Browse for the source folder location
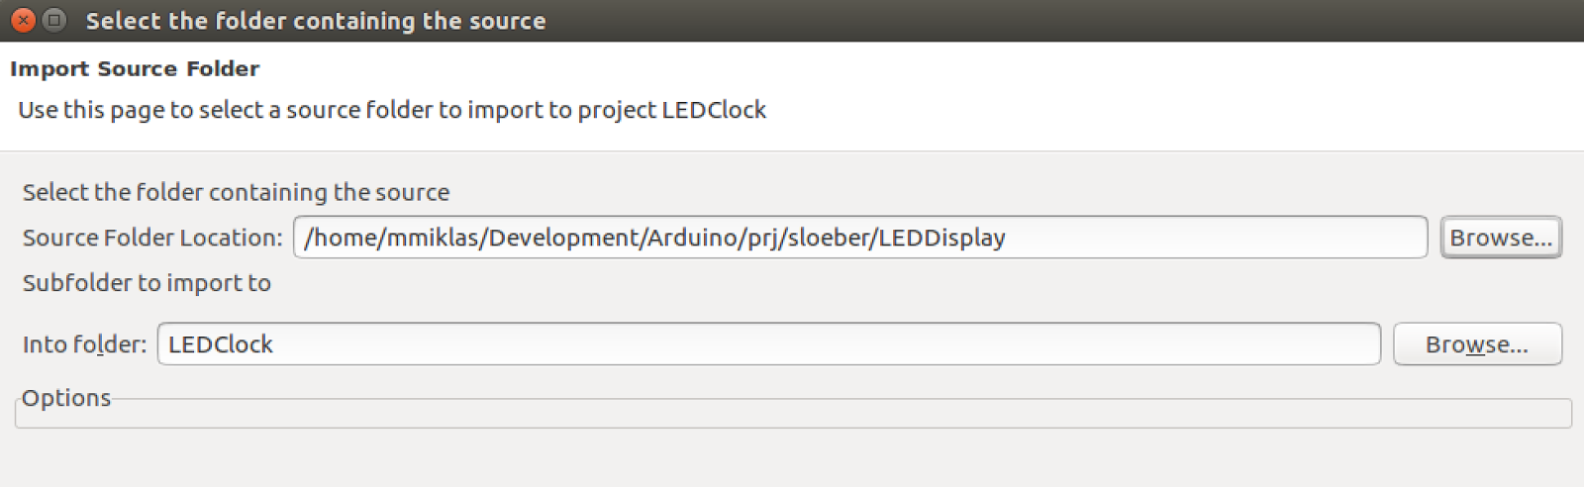 [x=1500, y=238]
